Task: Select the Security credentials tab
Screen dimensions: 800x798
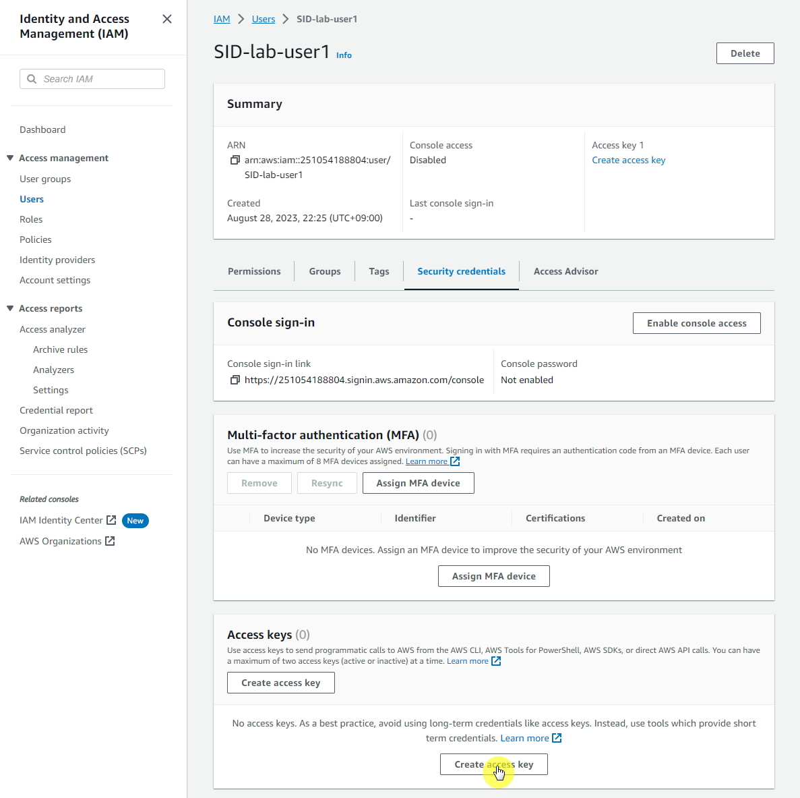Action: tap(461, 272)
